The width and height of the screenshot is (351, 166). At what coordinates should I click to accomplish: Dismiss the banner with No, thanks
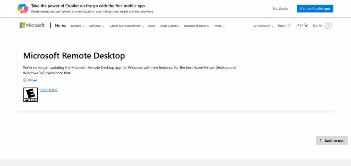[x=280, y=9]
